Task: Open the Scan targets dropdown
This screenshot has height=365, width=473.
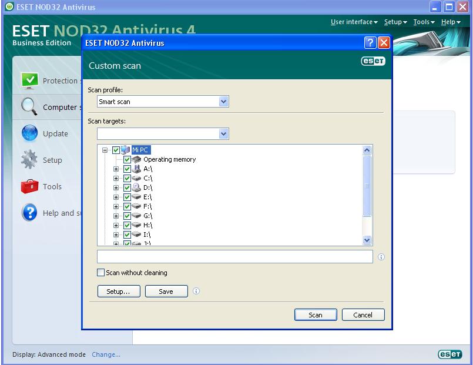Action: coord(223,133)
